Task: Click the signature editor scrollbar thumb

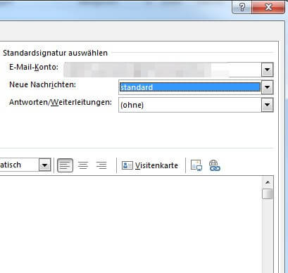Action: click(x=268, y=194)
